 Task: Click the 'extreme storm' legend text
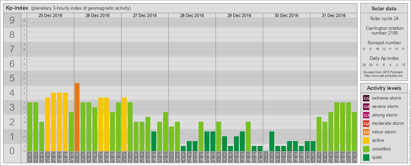[387, 98]
